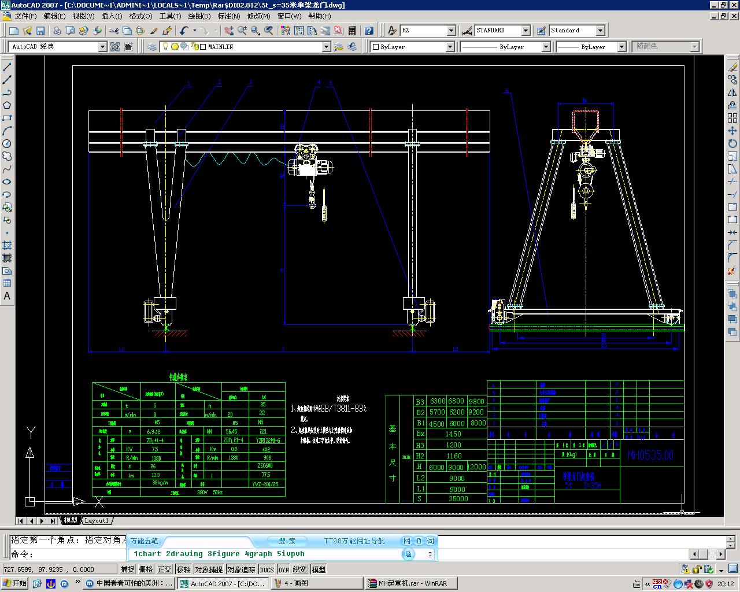The height and width of the screenshot is (592, 740).
Task: Expand the HZ text style dropdown
Action: (451, 31)
